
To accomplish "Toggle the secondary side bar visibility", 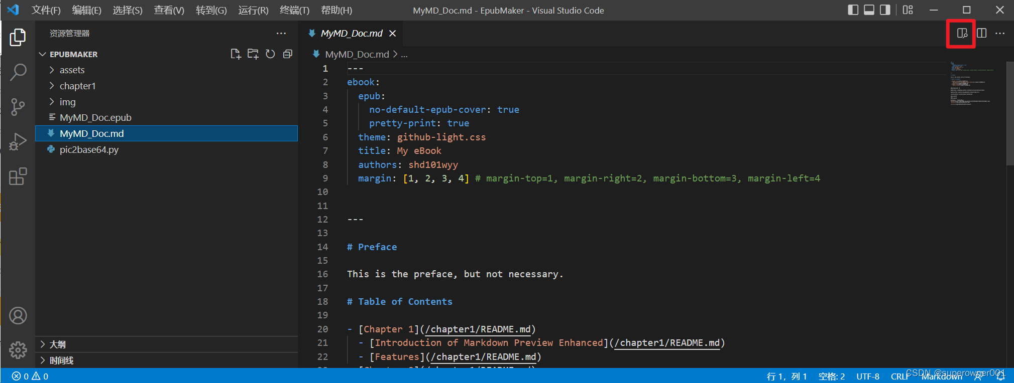I will pos(885,10).
